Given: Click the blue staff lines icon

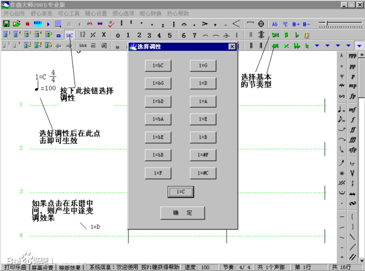Looking at the screenshot, I should (x=58, y=24).
